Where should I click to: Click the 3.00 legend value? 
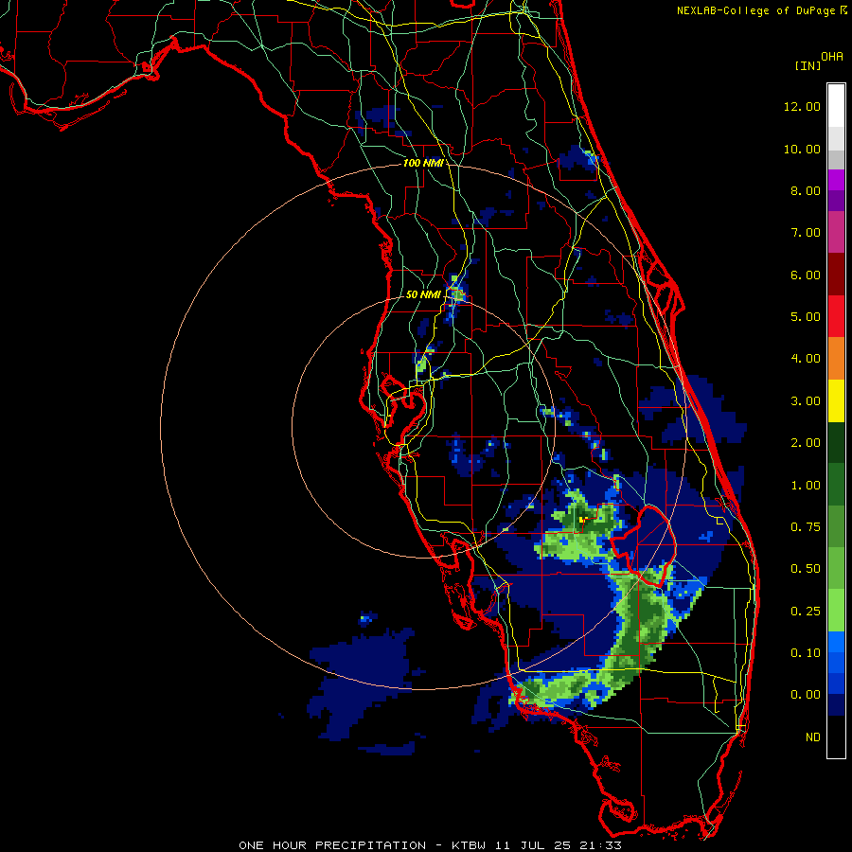pos(806,401)
